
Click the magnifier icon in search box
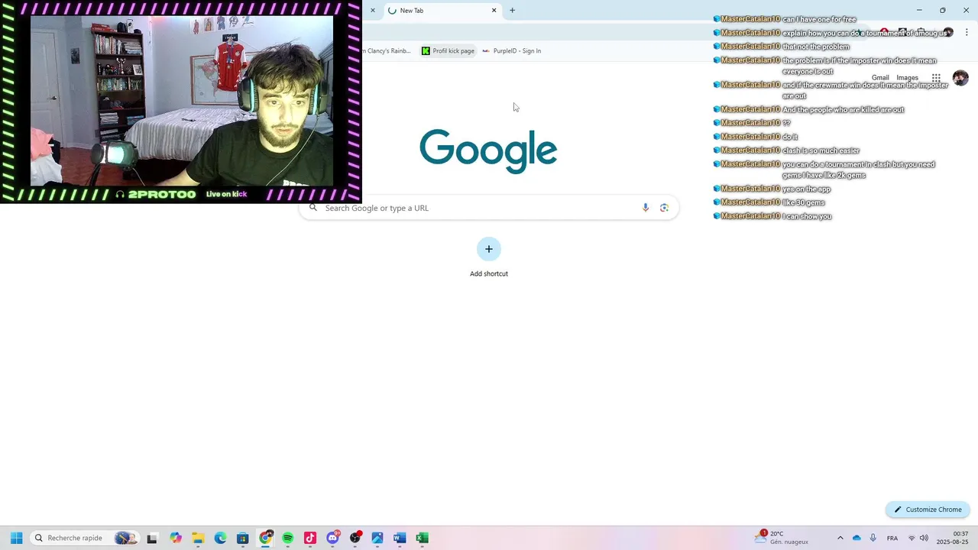point(313,208)
